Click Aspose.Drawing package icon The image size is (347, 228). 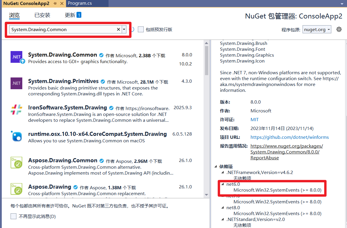click(16, 189)
